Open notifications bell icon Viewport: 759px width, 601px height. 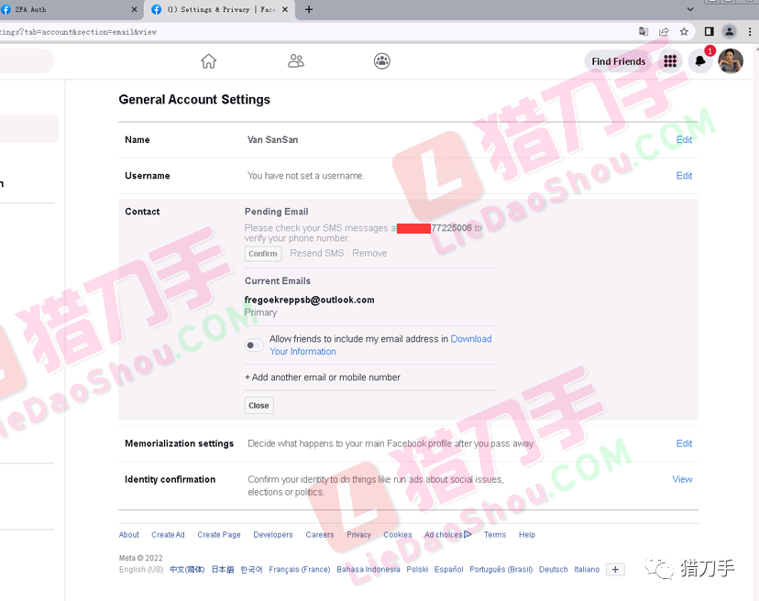tap(700, 61)
